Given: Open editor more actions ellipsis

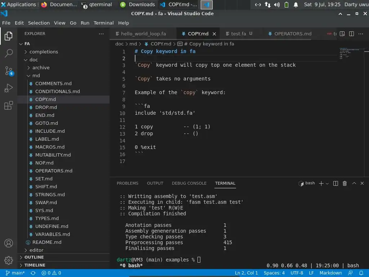Looking at the screenshot, I should pyautogui.click(x=361, y=34).
